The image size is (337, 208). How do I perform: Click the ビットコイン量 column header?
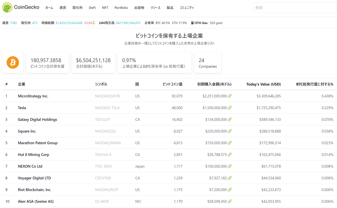(x=172, y=84)
